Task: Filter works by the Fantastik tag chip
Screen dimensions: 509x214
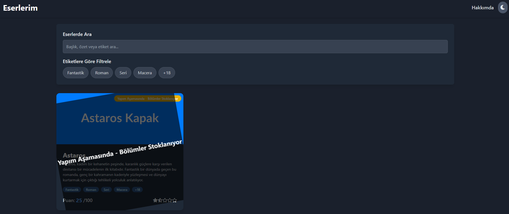Action: pos(76,73)
